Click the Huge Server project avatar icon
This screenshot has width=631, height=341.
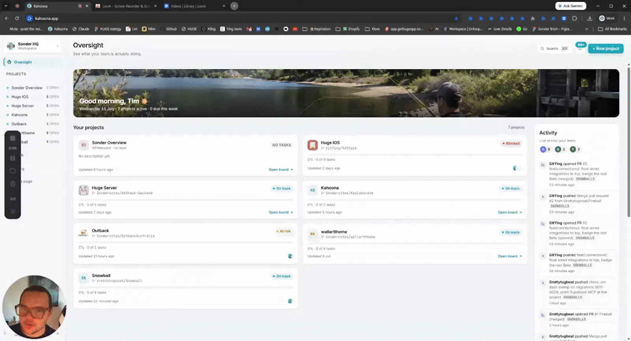point(83,190)
